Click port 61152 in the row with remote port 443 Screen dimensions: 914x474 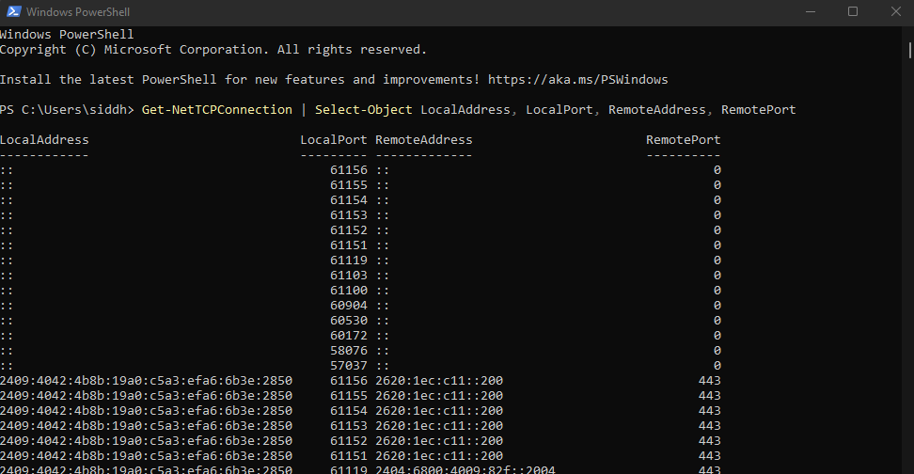(x=349, y=441)
